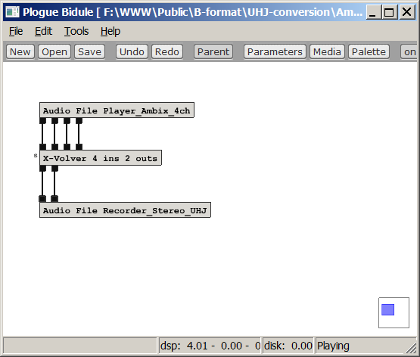This screenshot has height=357, width=420.
Task: Click the New toolbar button
Action: pyautogui.click(x=20, y=51)
